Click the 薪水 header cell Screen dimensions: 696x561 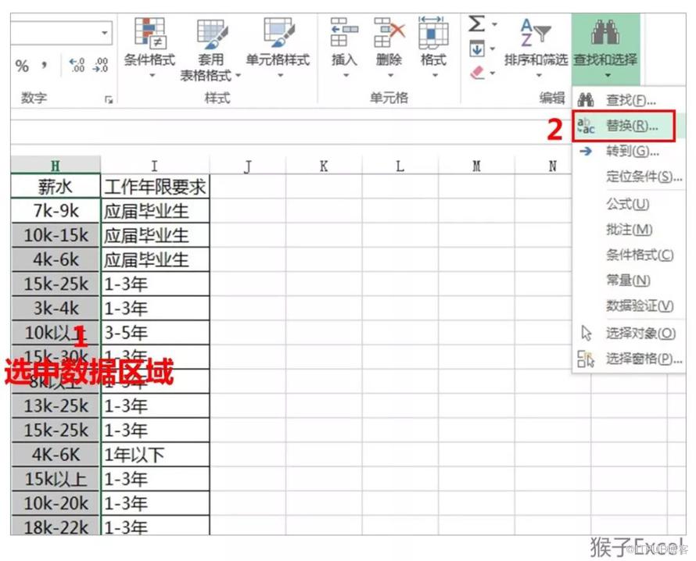tap(56, 186)
